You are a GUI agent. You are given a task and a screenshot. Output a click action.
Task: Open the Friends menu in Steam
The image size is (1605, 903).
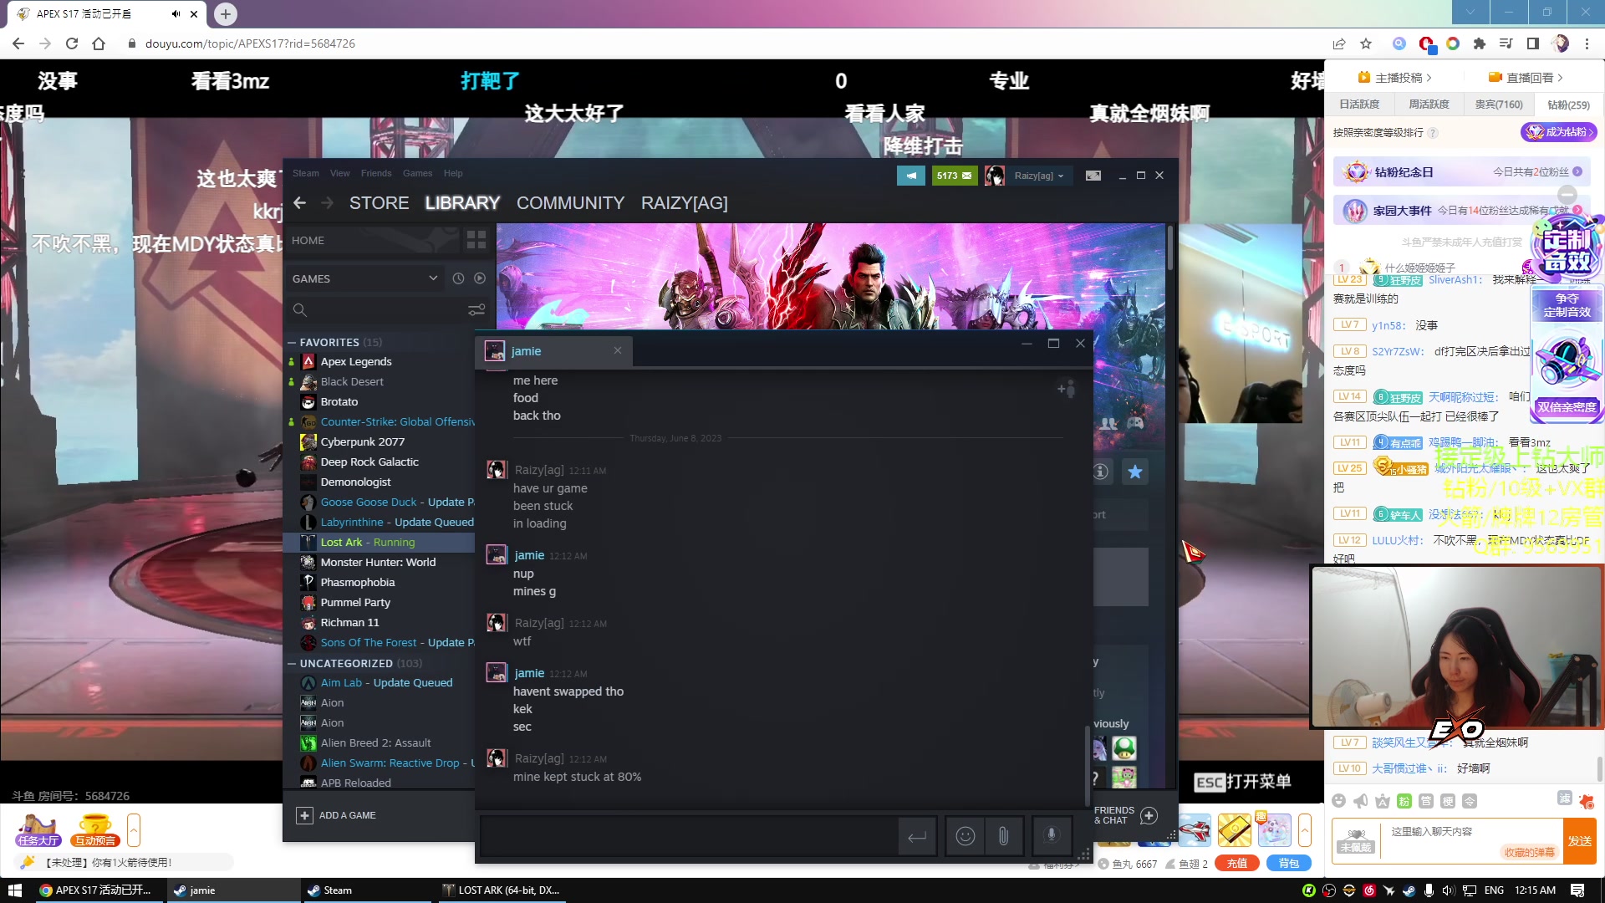pos(376,173)
